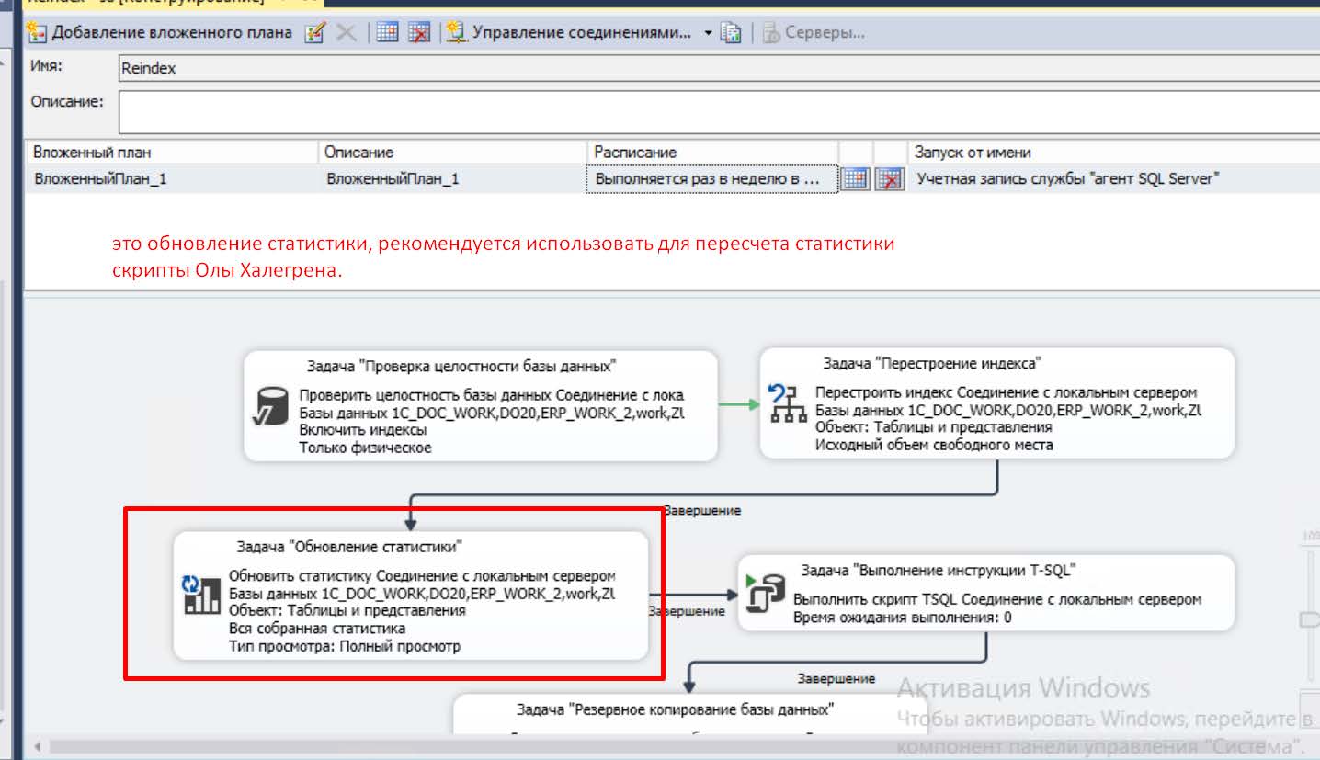Expand the dropdown arrow after Управление соединениями

(x=708, y=33)
